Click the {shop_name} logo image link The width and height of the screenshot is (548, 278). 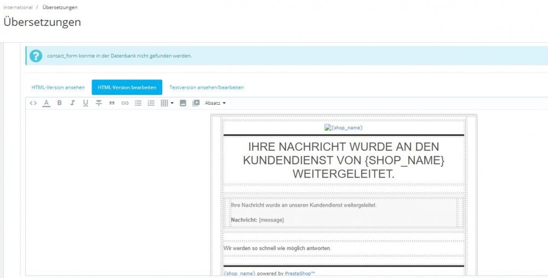click(x=344, y=128)
